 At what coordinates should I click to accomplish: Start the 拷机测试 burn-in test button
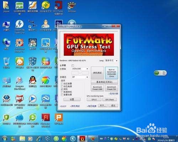pos(97,73)
